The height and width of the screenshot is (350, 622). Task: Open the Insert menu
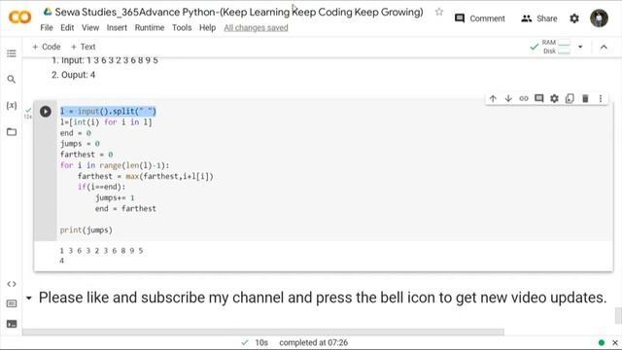coord(117,28)
